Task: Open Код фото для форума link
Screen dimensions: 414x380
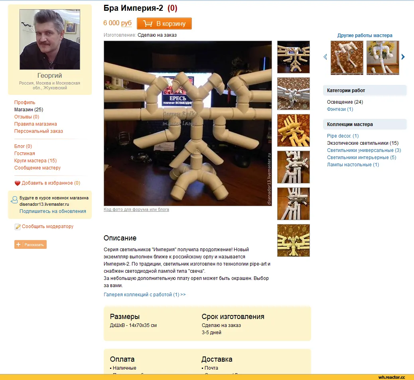Action: pos(136,209)
